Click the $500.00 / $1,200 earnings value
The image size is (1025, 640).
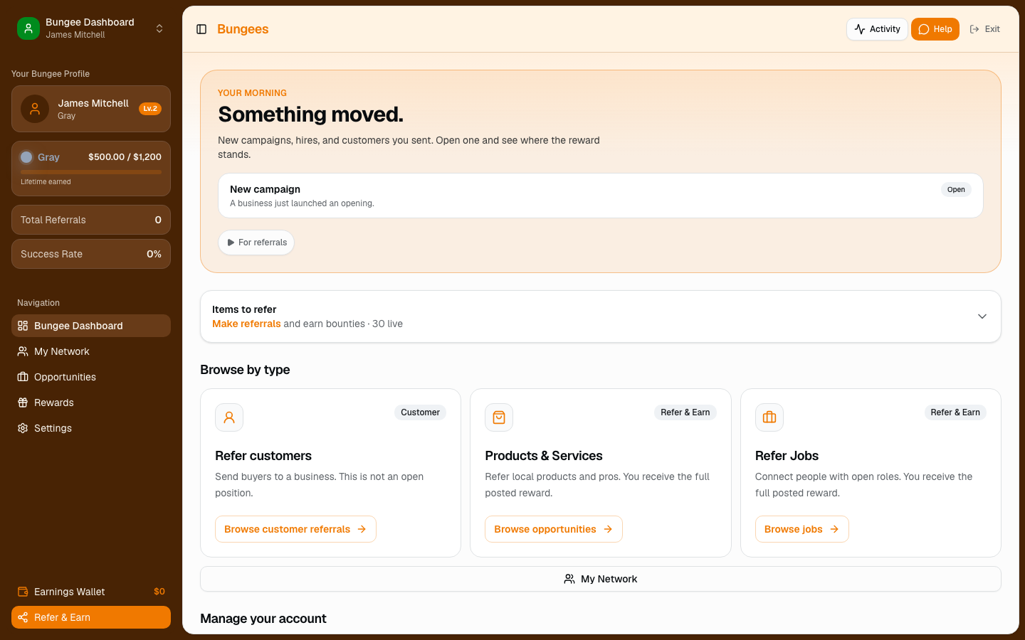coord(125,157)
